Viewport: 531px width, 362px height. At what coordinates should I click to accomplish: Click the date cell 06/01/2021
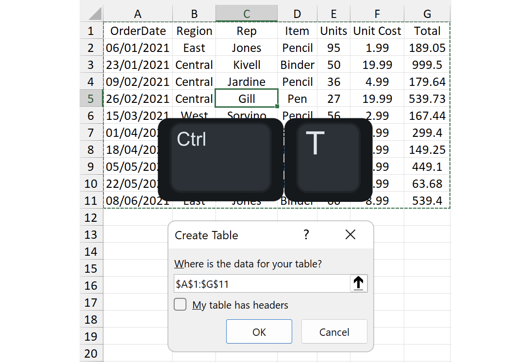(x=138, y=48)
